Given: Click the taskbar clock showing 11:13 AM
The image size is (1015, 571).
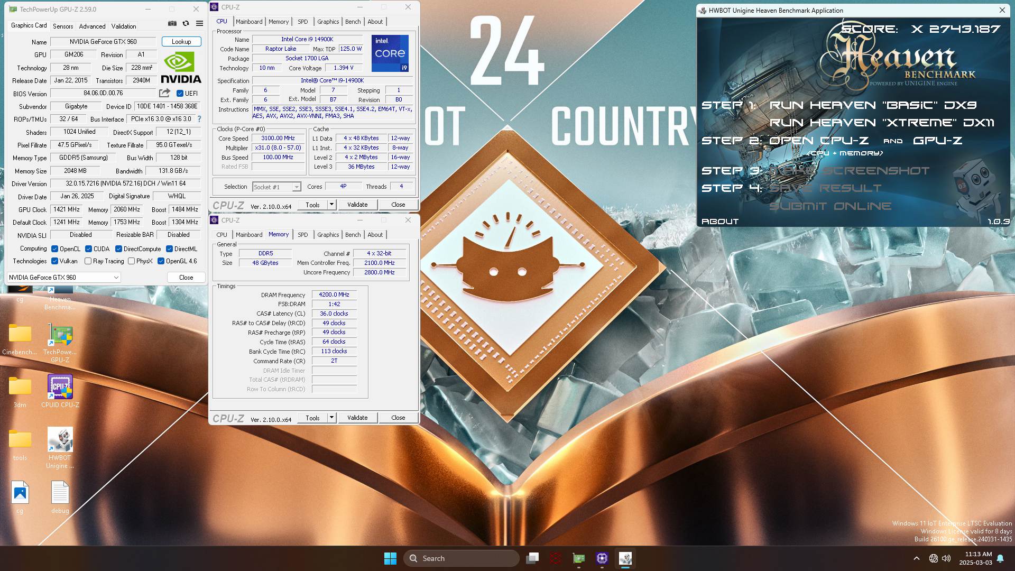Looking at the screenshot, I should (x=975, y=558).
